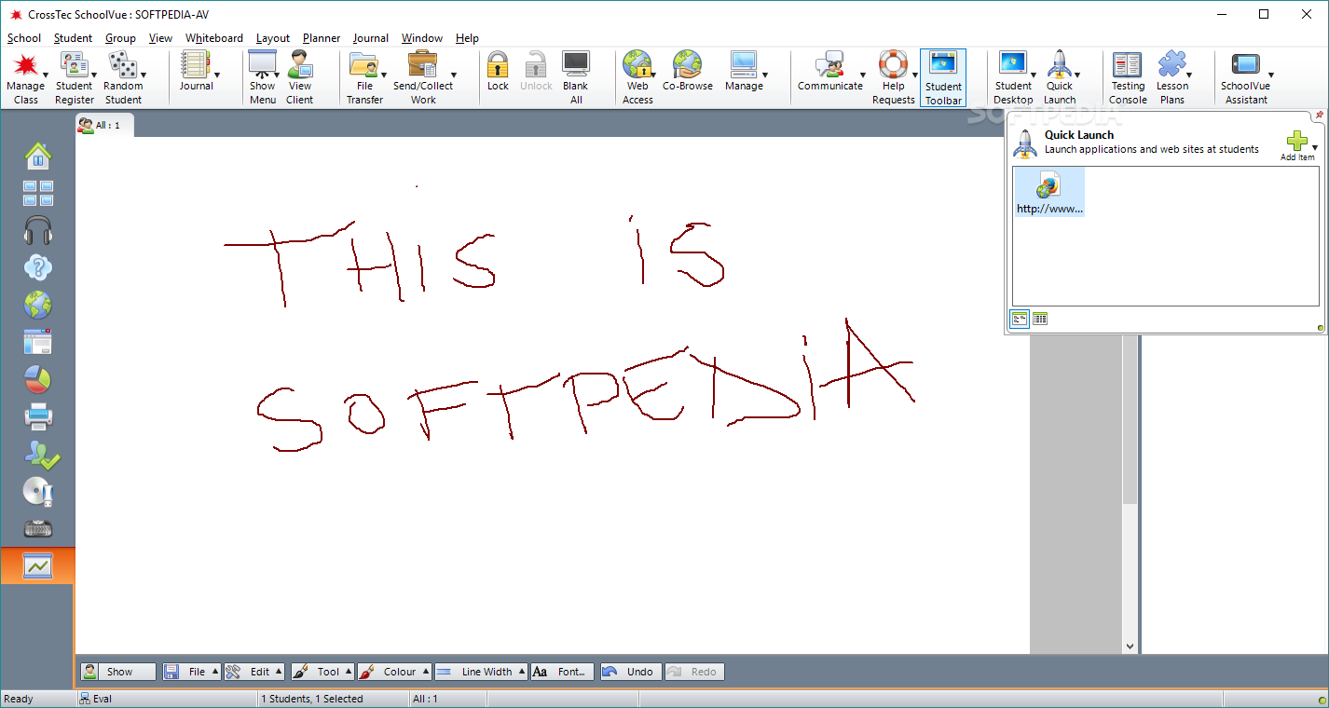Screen dimensions: 1329x708
Task: Click the whiteboard Show button
Action: 117,672
